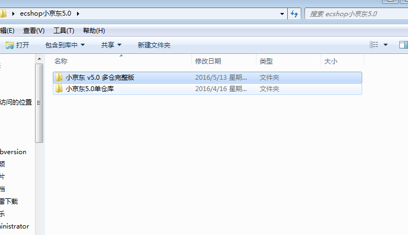Select 访问的位置 in navigation pane
Viewport: 408px width, 235px height.
pyautogui.click(x=16, y=102)
